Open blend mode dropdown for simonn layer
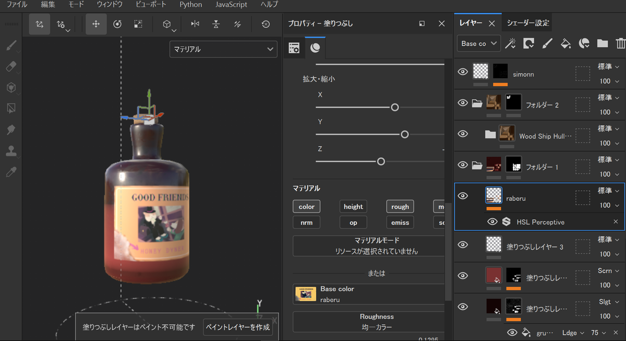 pyautogui.click(x=609, y=67)
